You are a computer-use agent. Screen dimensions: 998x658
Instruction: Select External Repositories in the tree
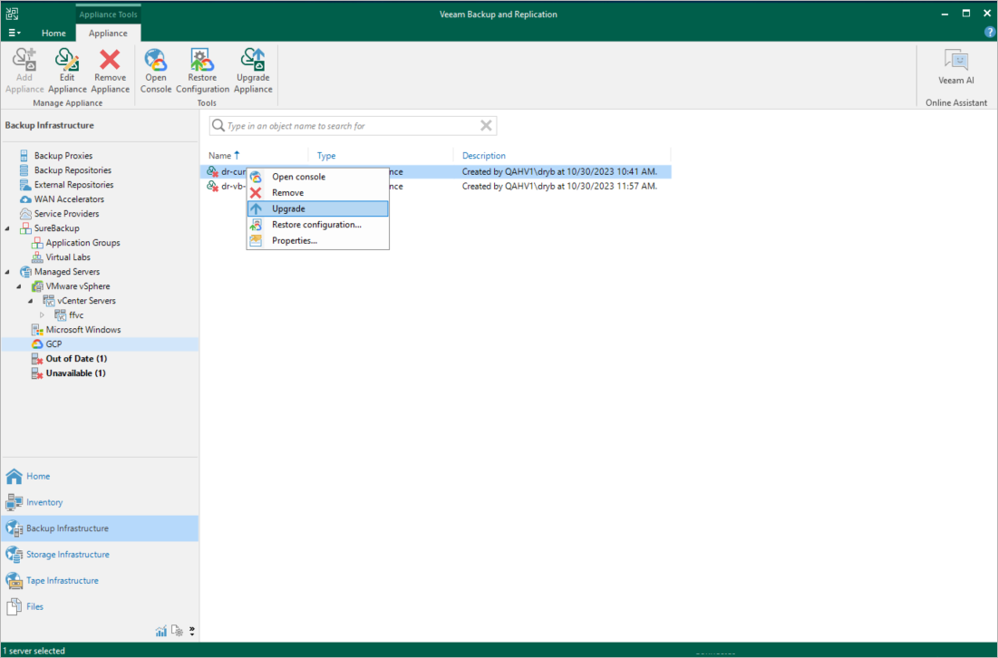73,185
